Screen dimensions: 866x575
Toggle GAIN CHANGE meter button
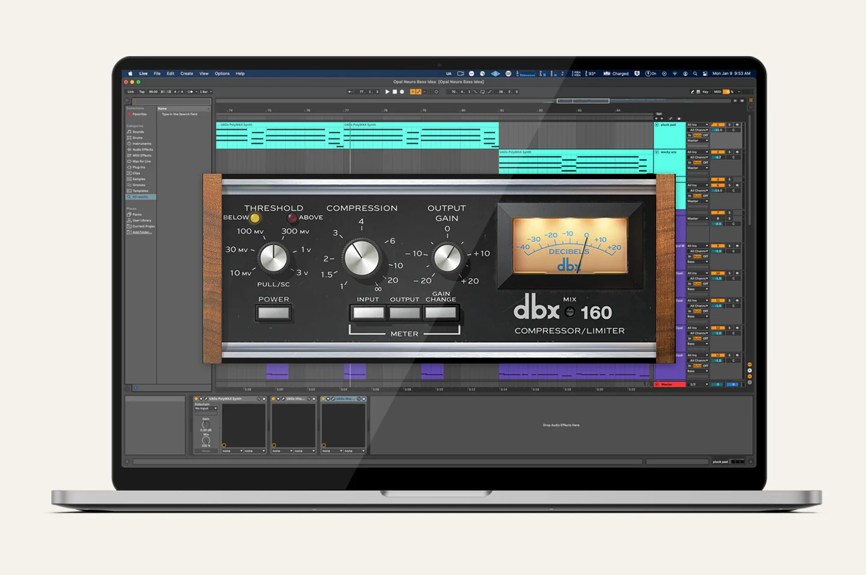coord(441,313)
